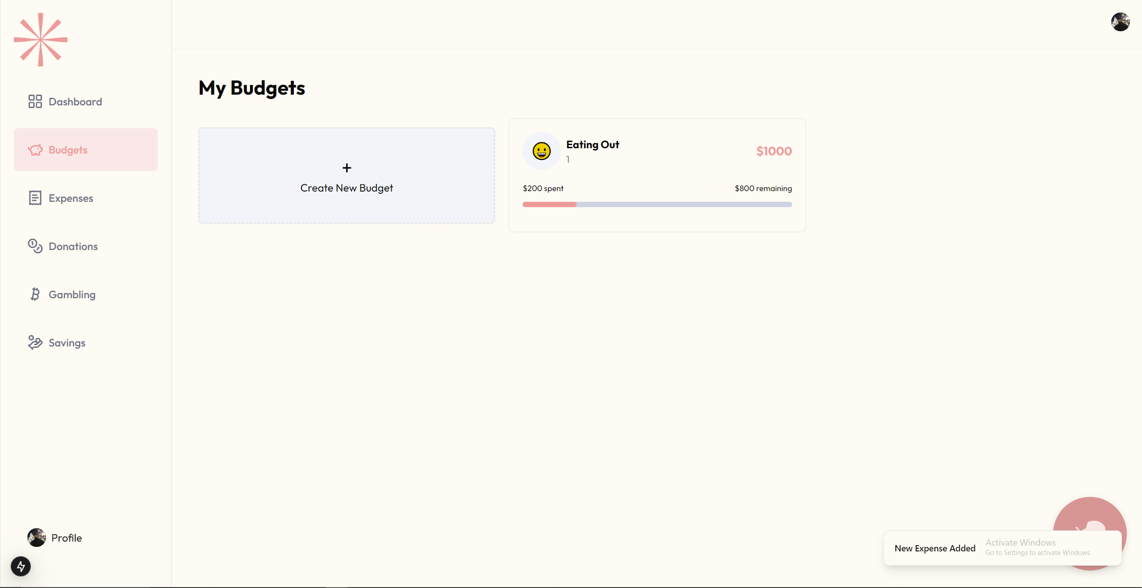This screenshot has width=1142, height=588.
Task: Navigate to the Donations page
Action: [73, 246]
